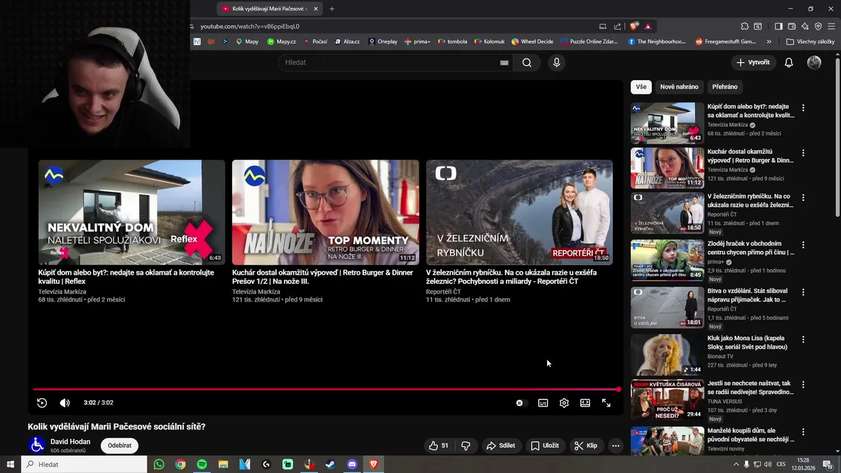Select the Nově nahráno filter chip
Image resolution: width=841 pixels, height=473 pixels.
(679, 87)
